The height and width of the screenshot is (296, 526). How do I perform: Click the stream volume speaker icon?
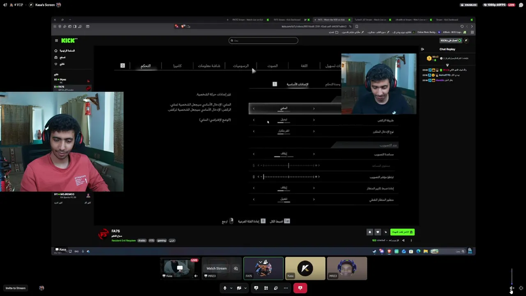click(512, 289)
